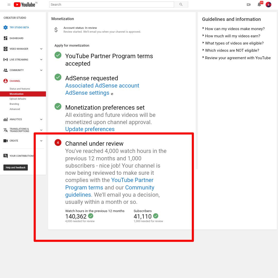Open Upload defaults menu item
The height and width of the screenshot is (278, 278).
[18, 99]
